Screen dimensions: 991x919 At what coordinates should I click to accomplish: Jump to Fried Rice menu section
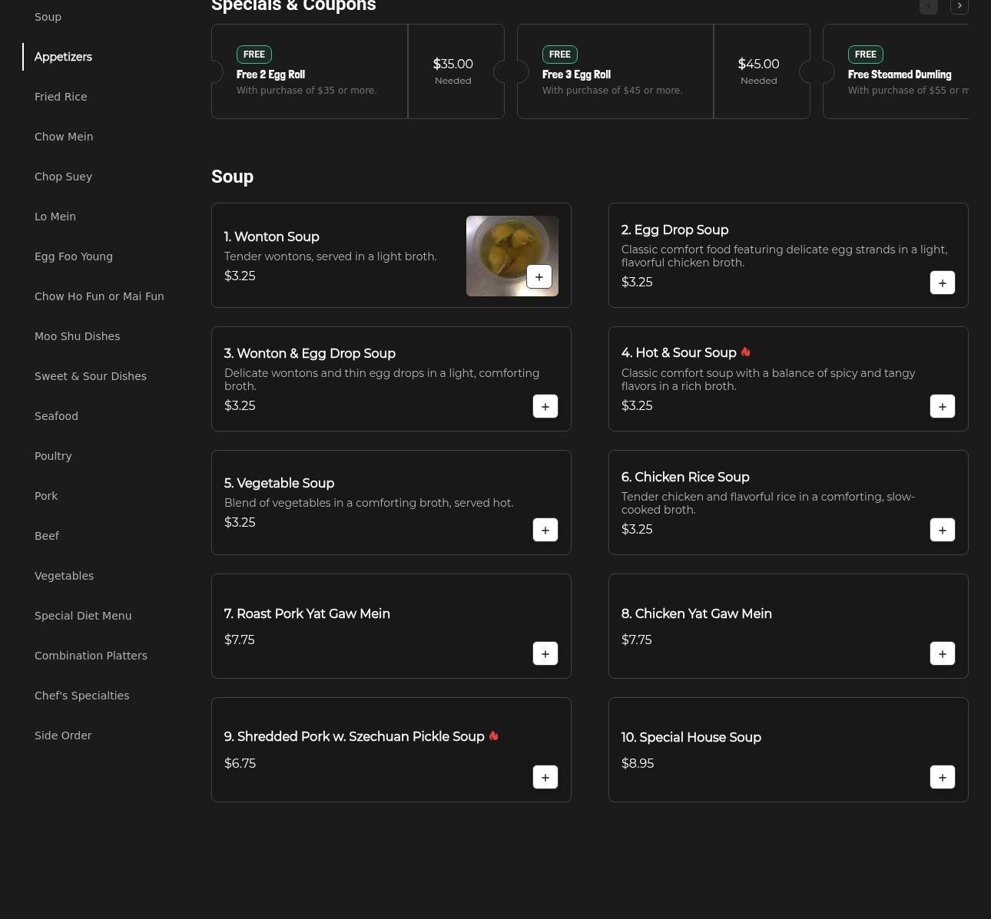61,97
